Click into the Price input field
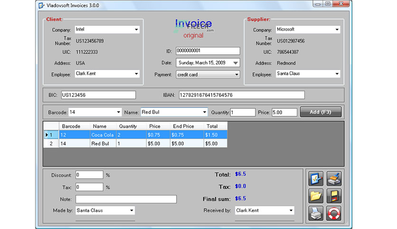397x229 pixels. [x=284, y=112]
